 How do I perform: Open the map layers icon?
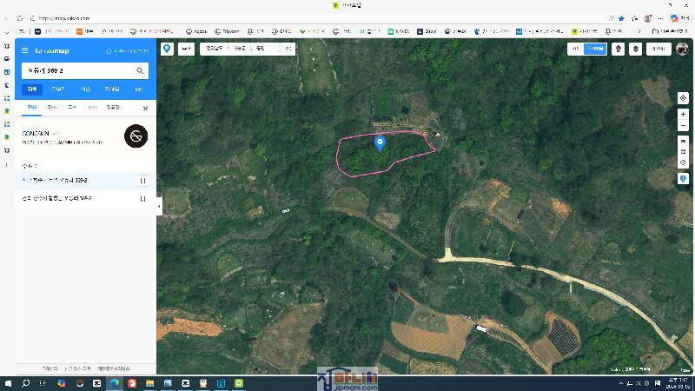(x=636, y=50)
